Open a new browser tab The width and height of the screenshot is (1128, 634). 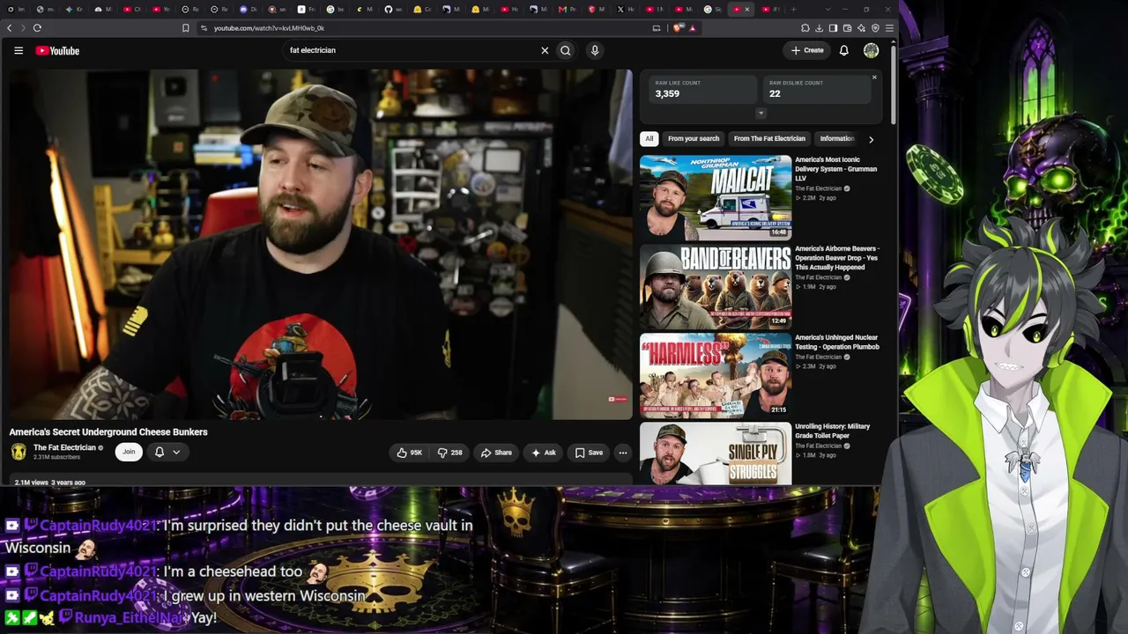pyautogui.click(x=794, y=10)
